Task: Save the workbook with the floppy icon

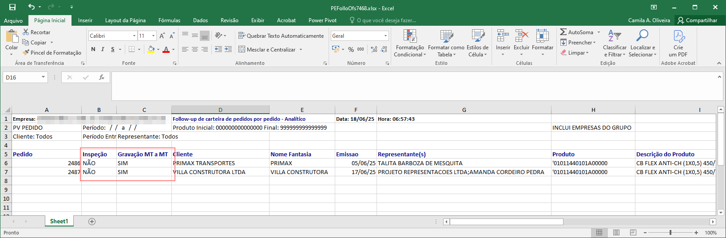Action: pos(12,7)
